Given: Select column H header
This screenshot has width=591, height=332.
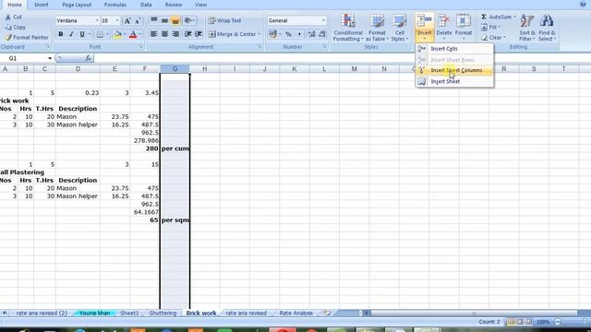Looking at the screenshot, I should [204, 69].
